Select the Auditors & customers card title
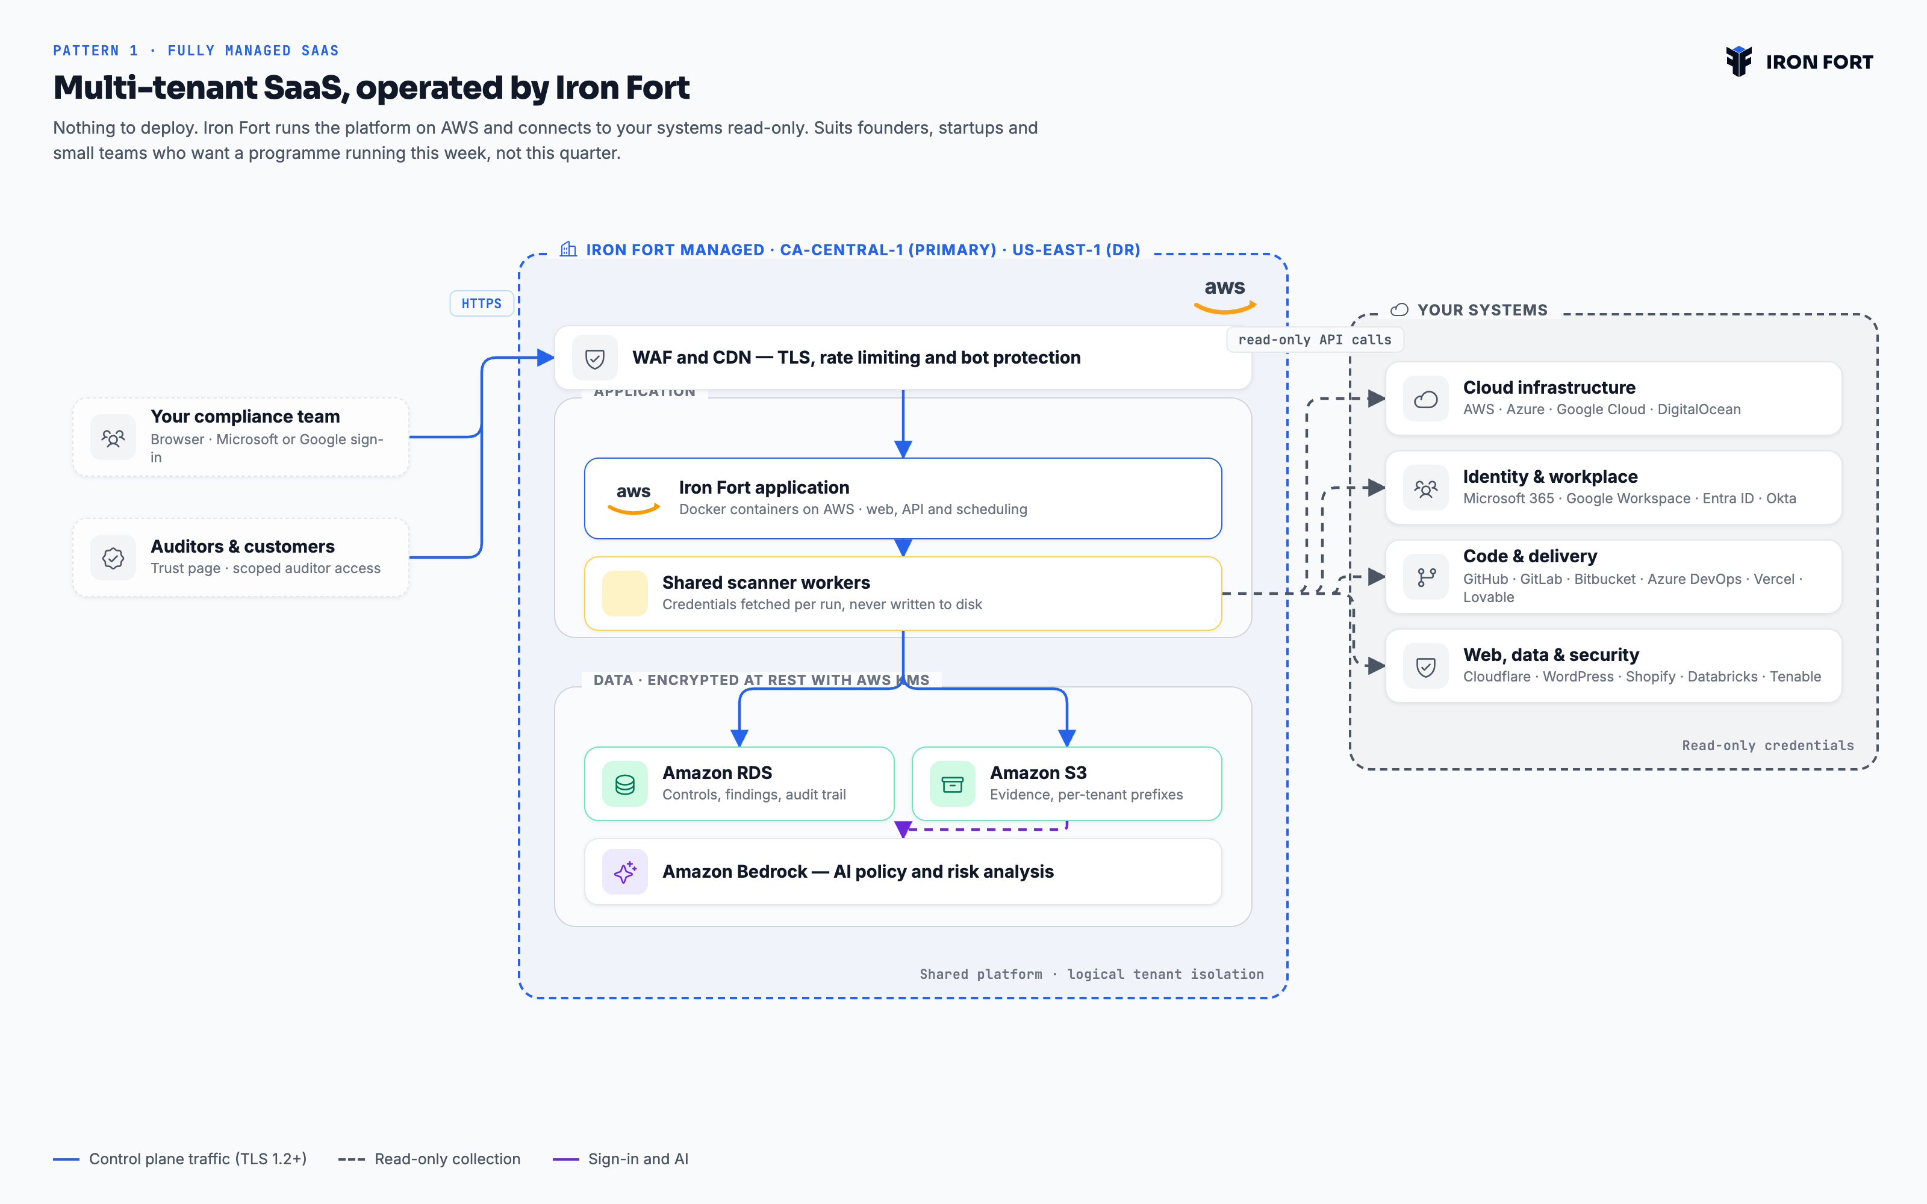 pyautogui.click(x=243, y=546)
